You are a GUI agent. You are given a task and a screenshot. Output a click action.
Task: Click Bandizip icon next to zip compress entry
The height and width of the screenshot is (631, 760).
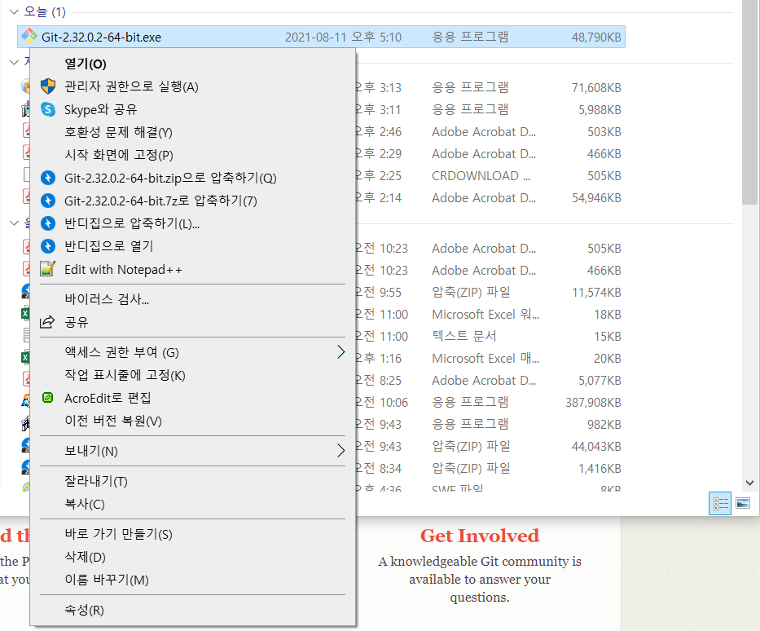48,178
